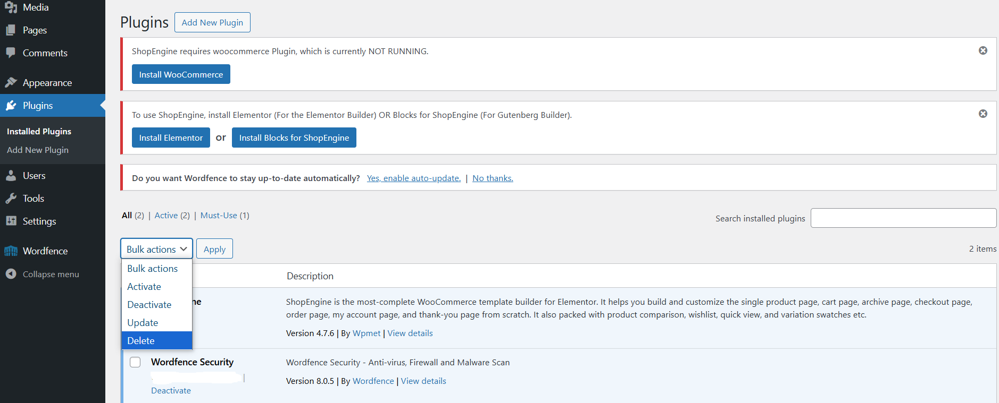The image size is (999, 403).
Task: Click the Plugins plug icon
Action: click(11, 106)
